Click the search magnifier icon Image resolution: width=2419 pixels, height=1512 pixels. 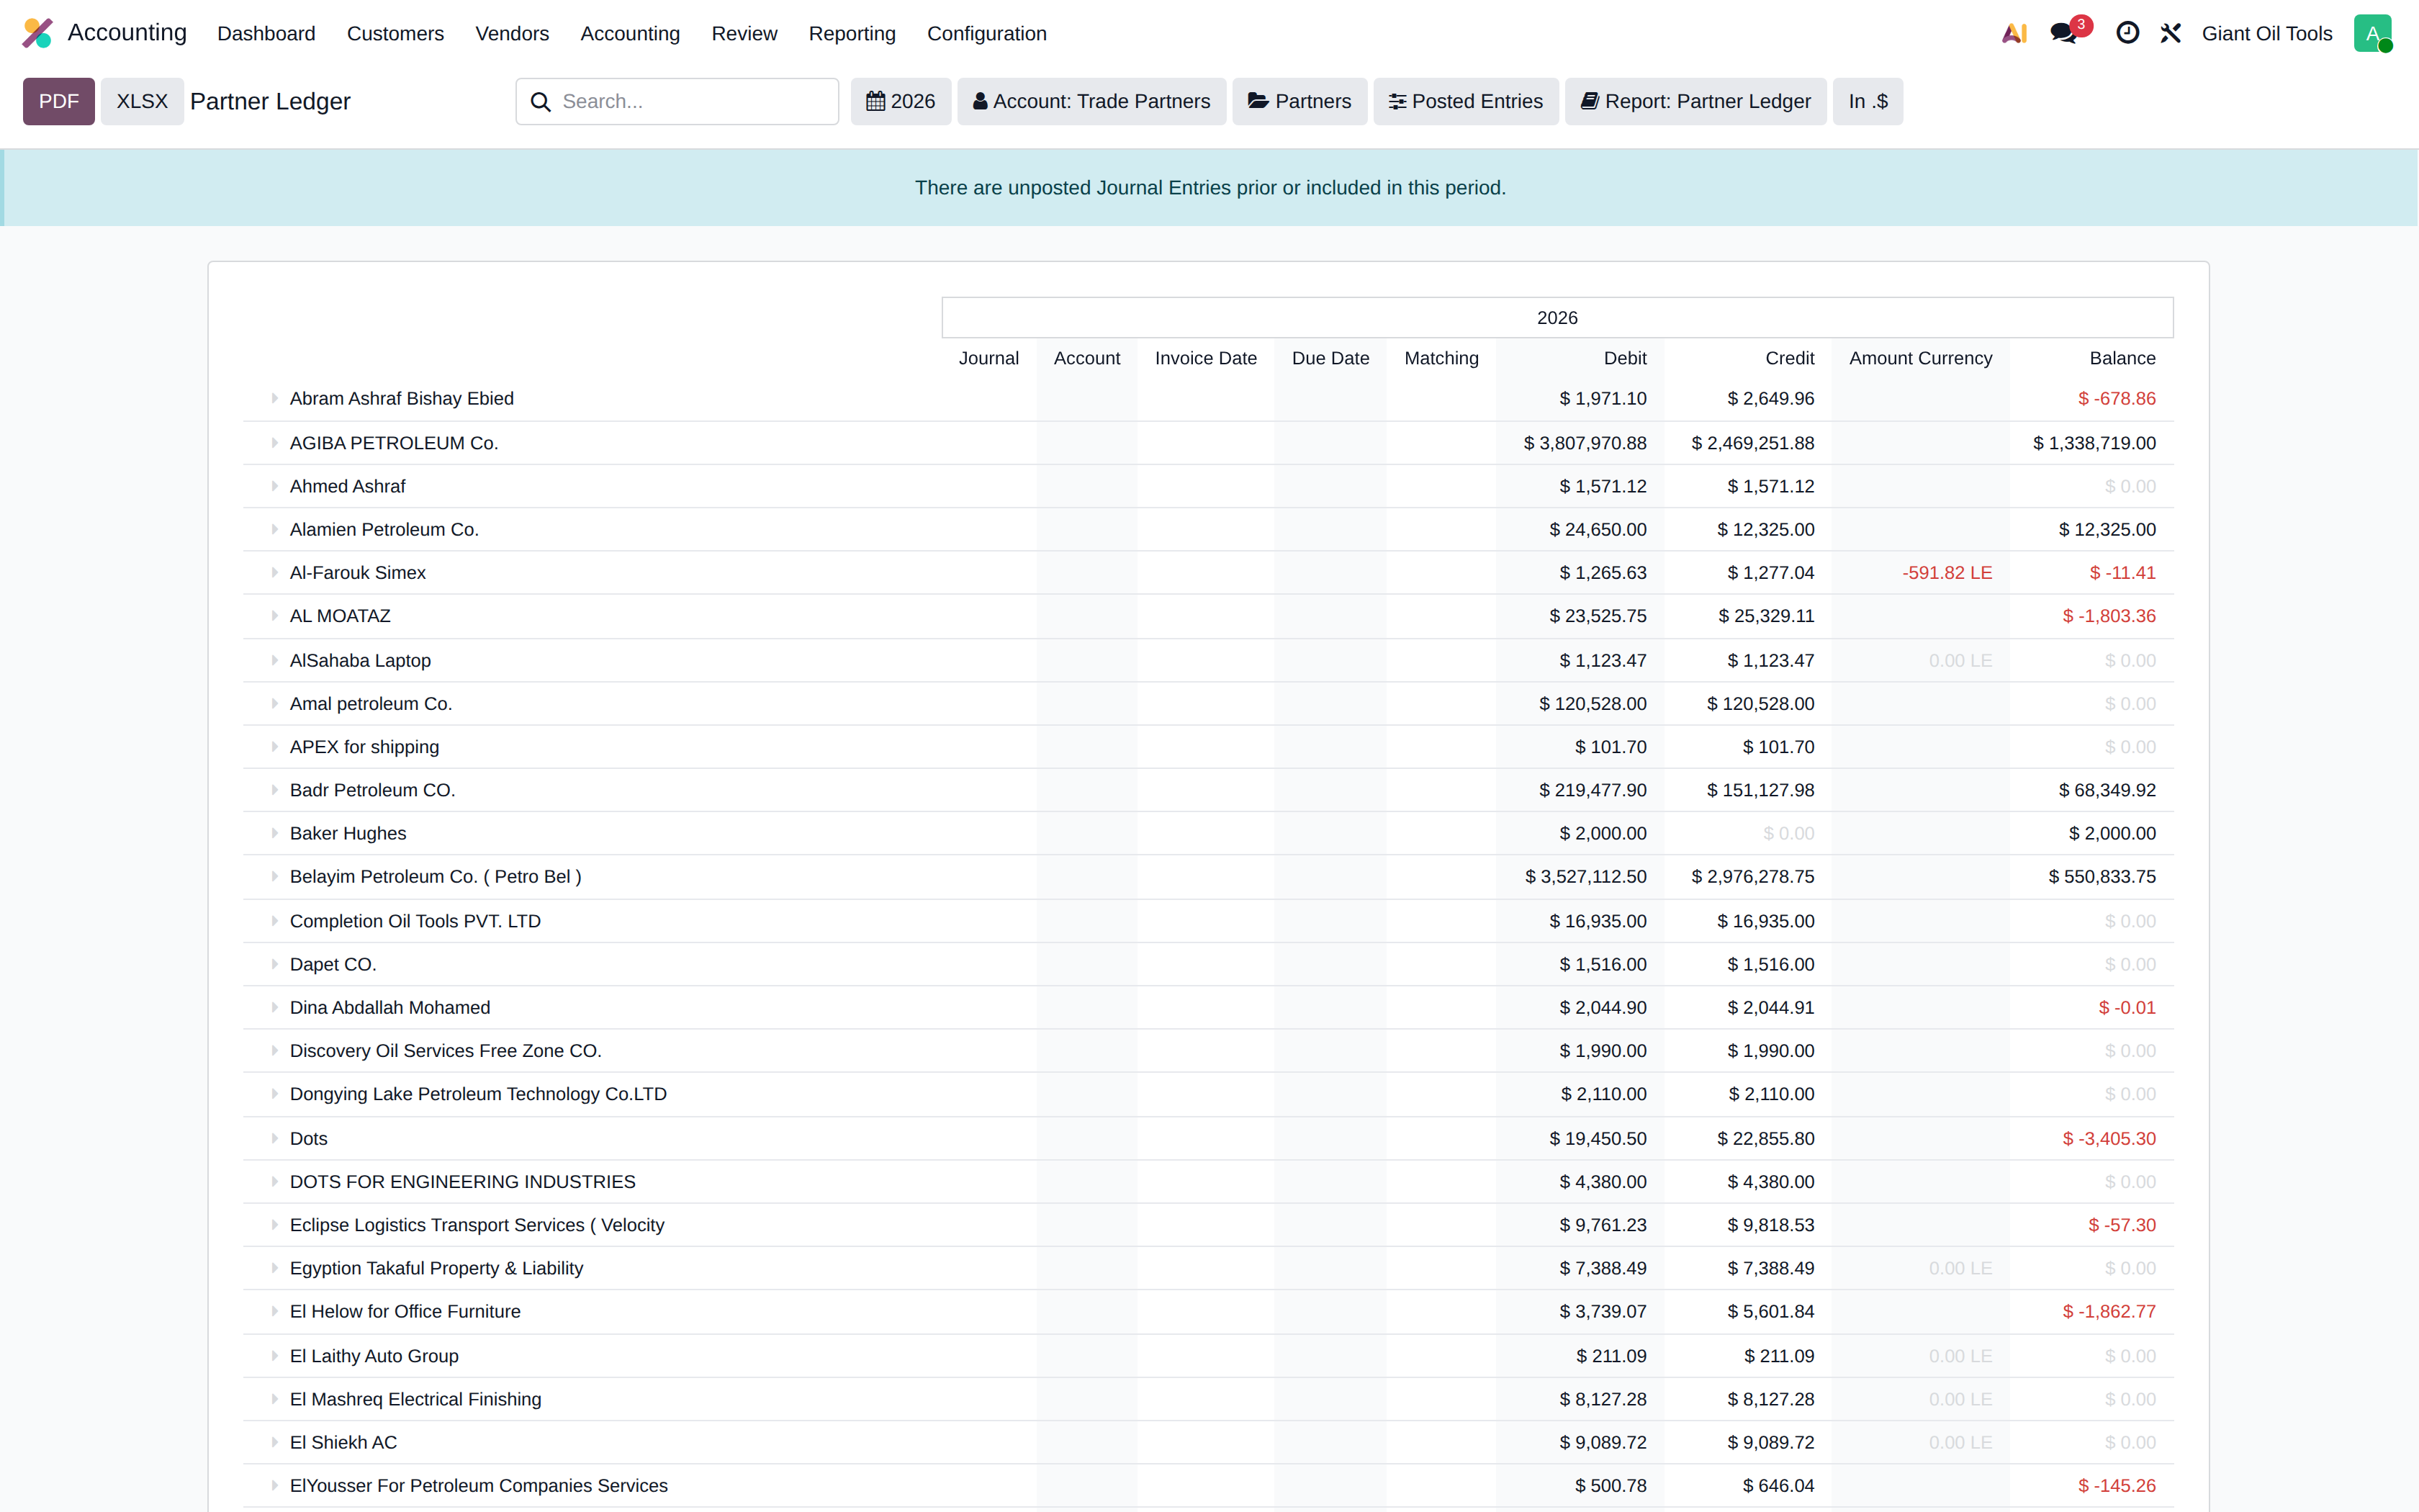coord(541,102)
